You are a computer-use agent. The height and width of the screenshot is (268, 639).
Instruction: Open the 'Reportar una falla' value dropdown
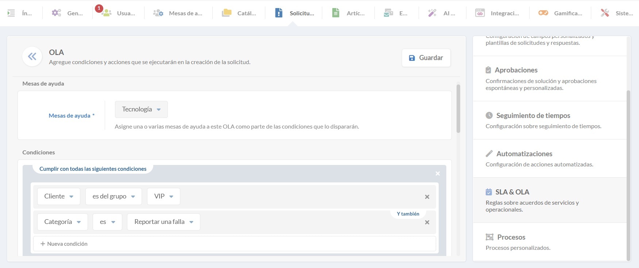163,222
